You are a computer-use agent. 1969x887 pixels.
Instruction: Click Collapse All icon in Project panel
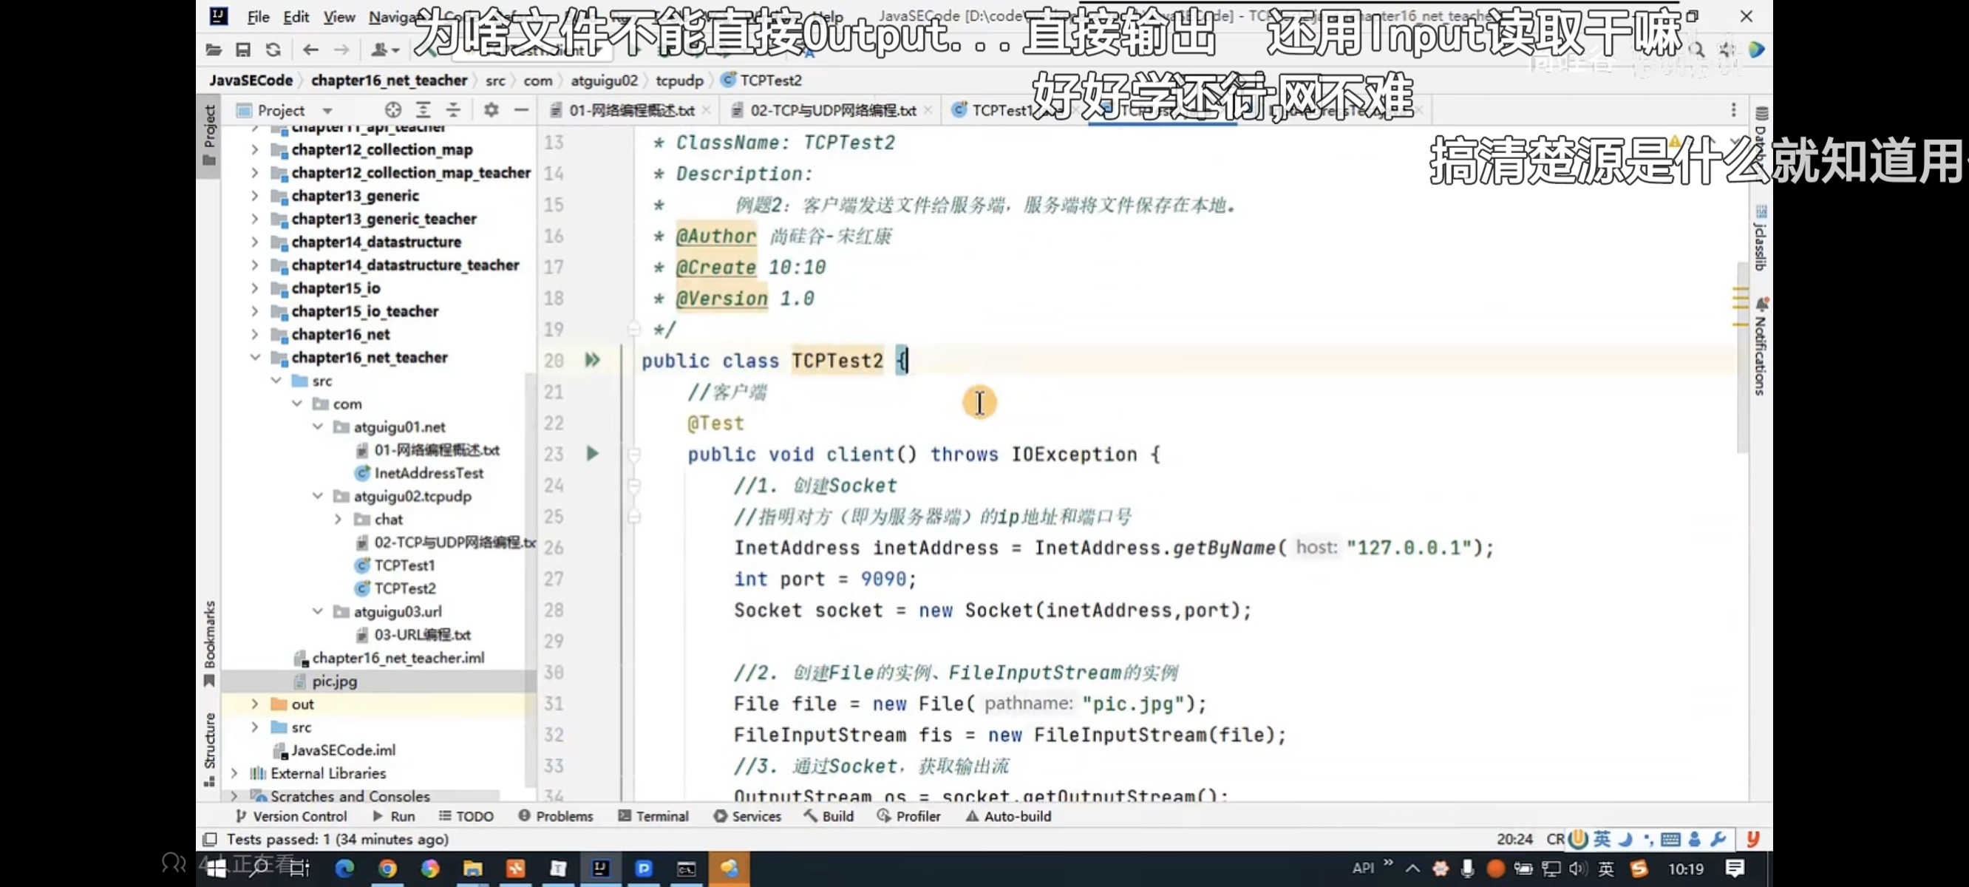(x=453, y=110)
